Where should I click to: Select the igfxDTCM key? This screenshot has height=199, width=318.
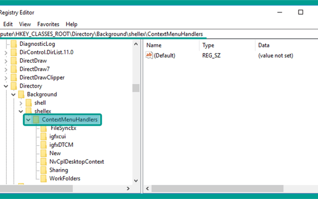(61, 145)
